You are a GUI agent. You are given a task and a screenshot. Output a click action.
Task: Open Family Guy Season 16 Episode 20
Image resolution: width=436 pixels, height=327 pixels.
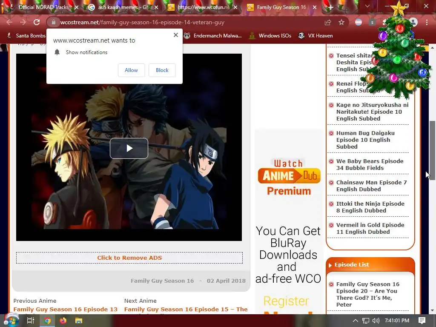367,294
